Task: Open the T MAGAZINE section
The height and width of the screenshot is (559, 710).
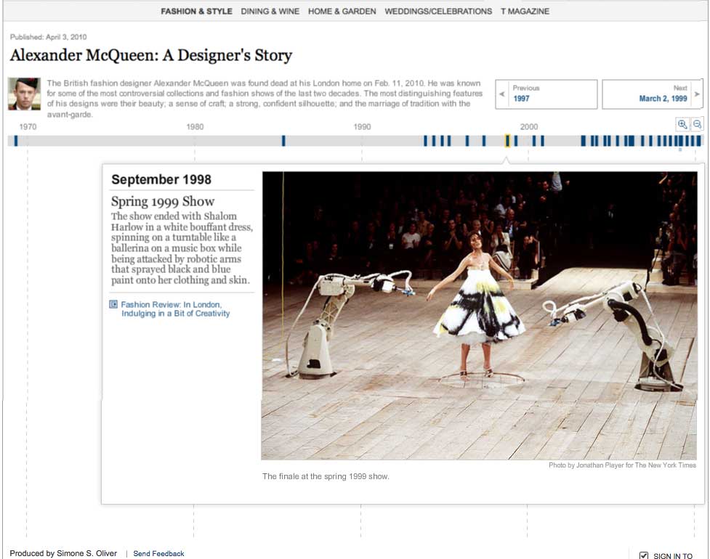Action: (525, 11)
